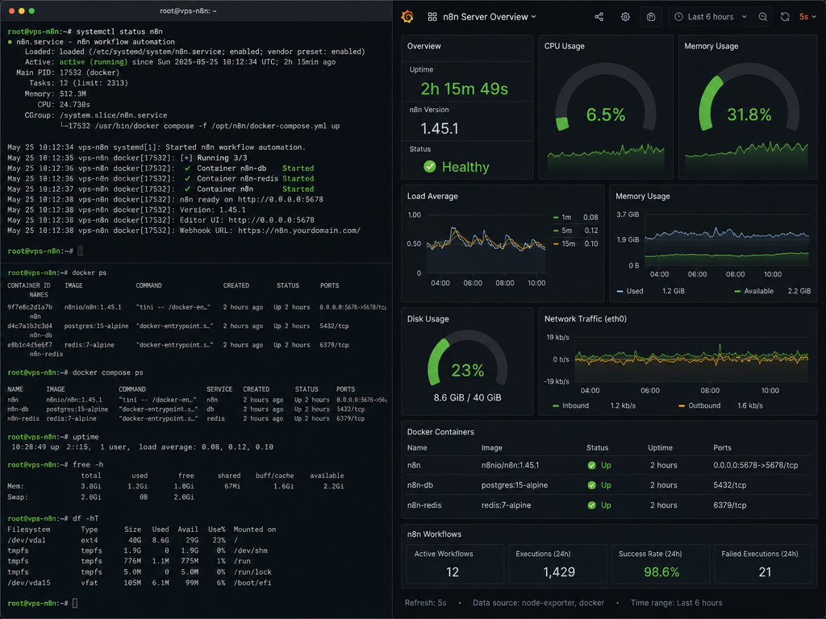Click 'active (running)' status text in terminal
This screenshot has width=826, height=619.
pyautogui.click(x=94, y=62)
